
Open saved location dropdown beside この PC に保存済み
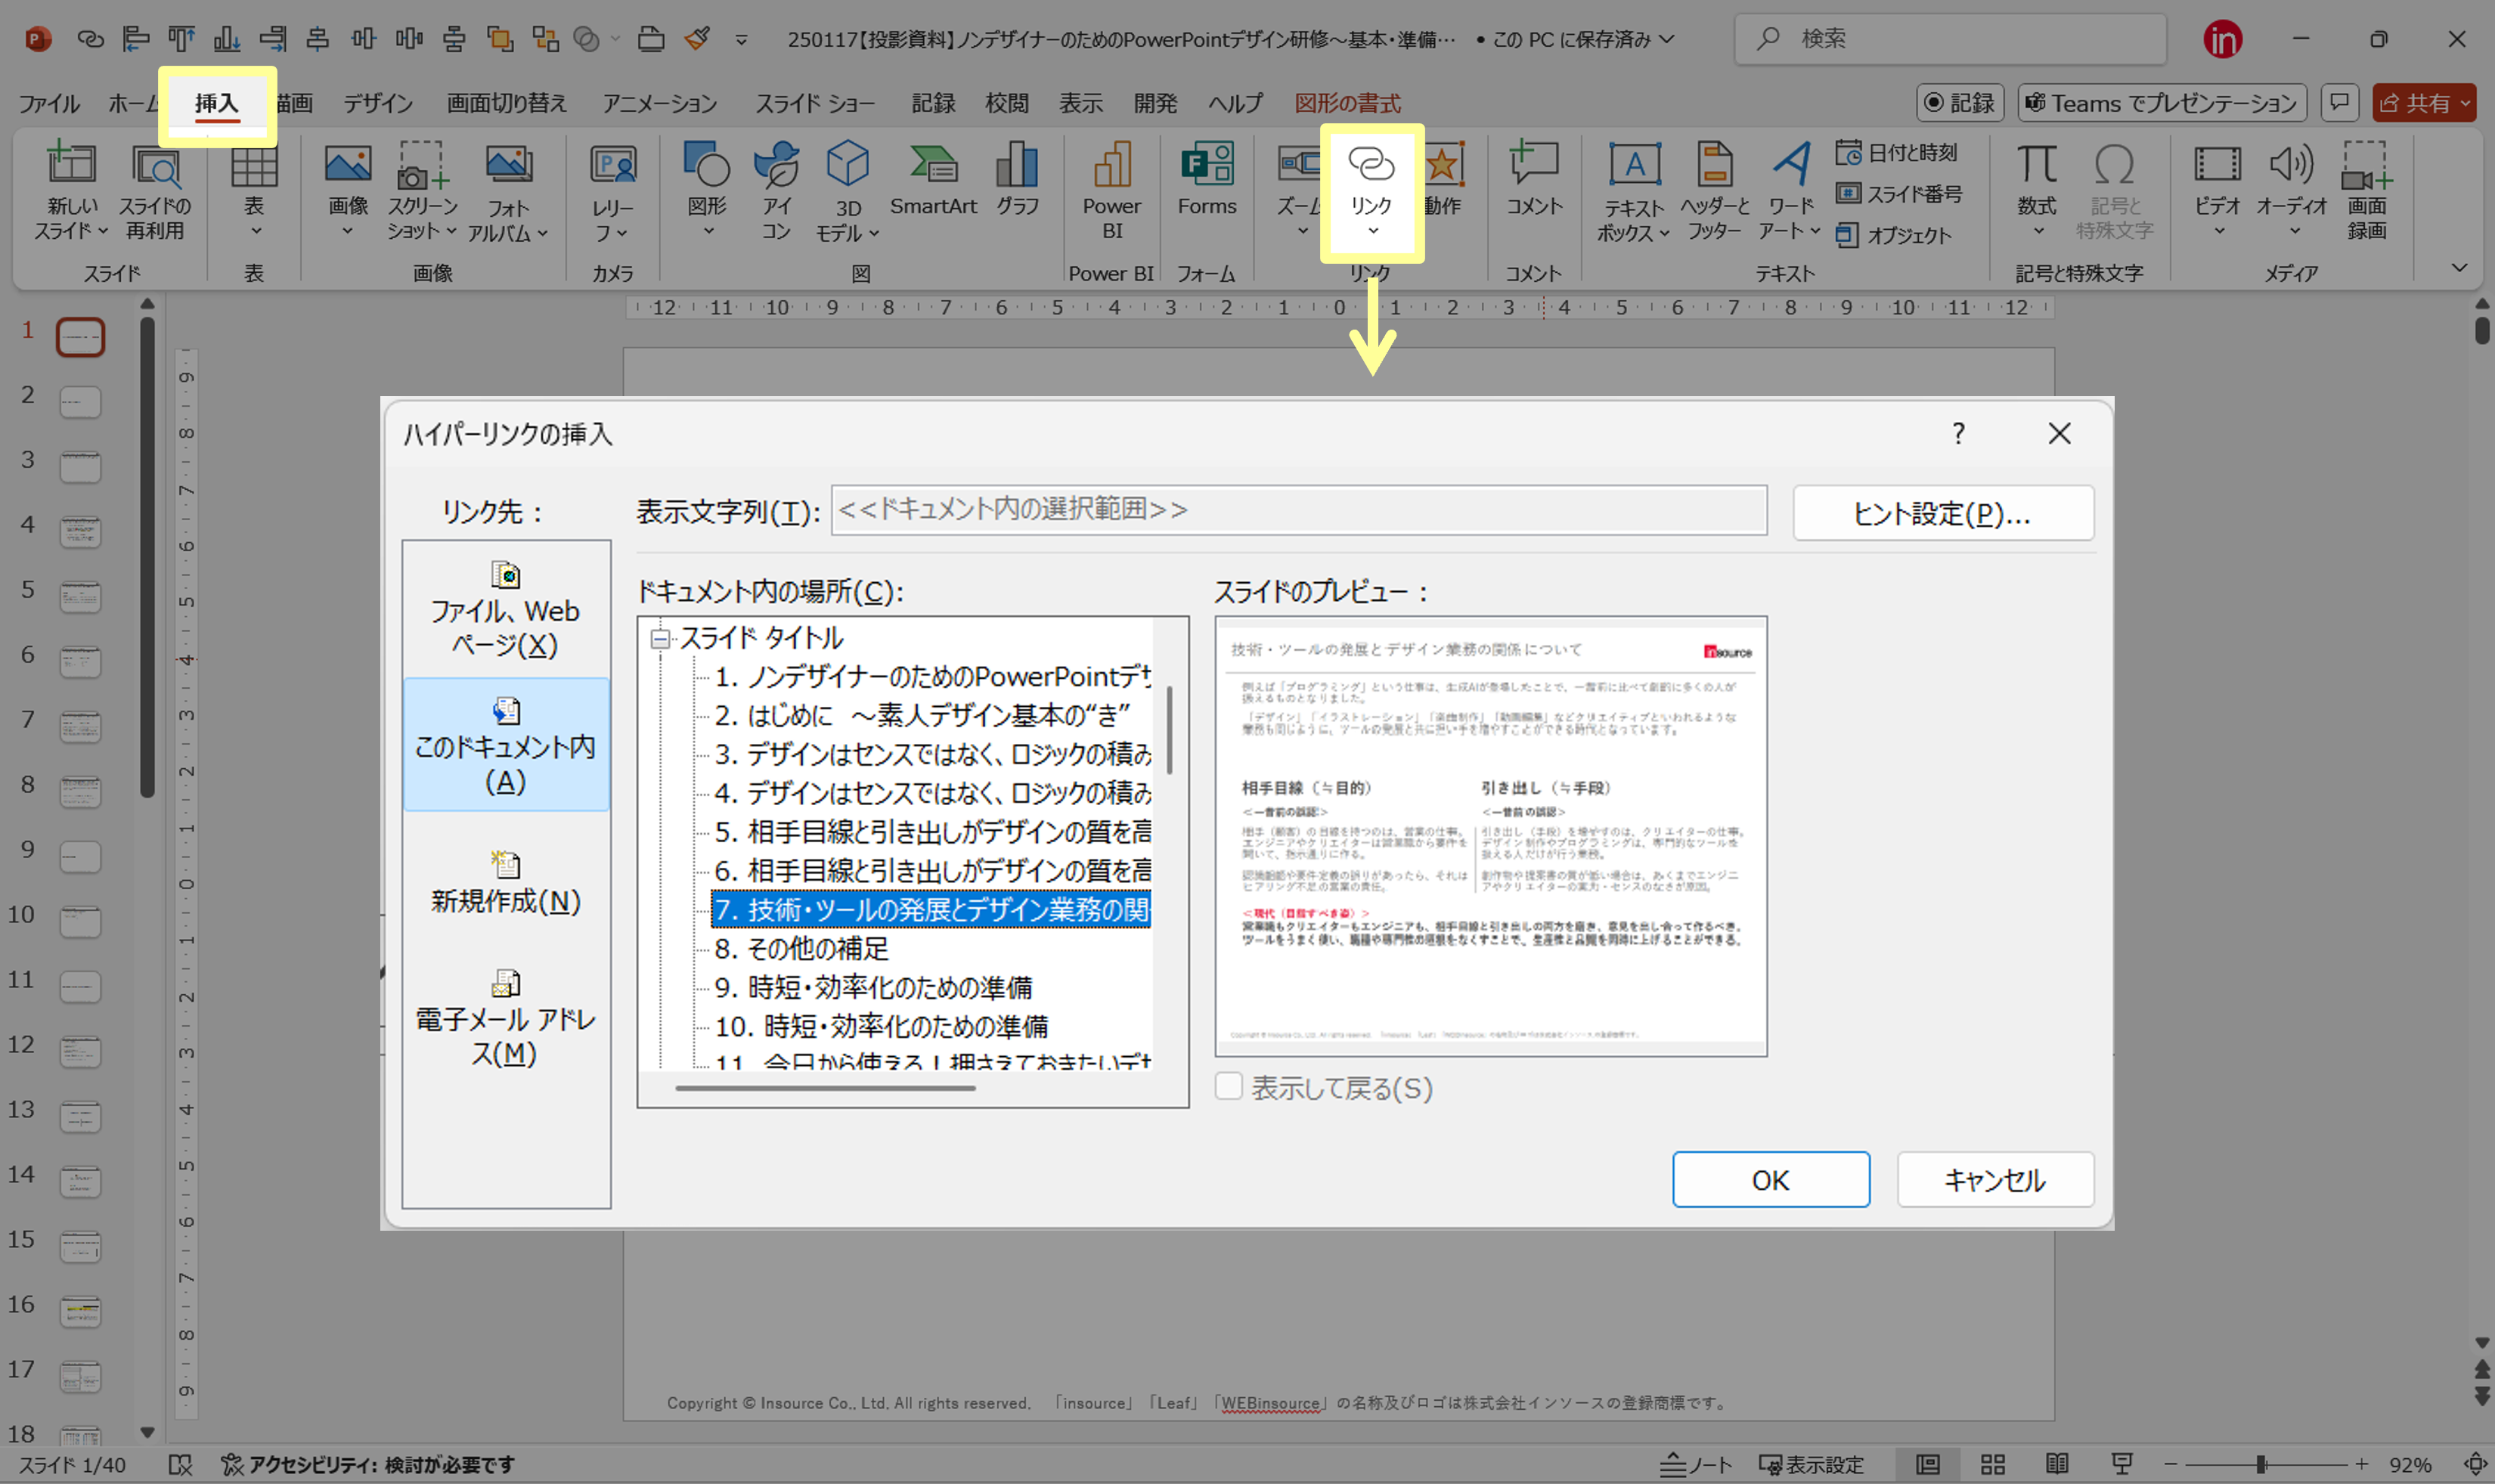click(1667, 39)
